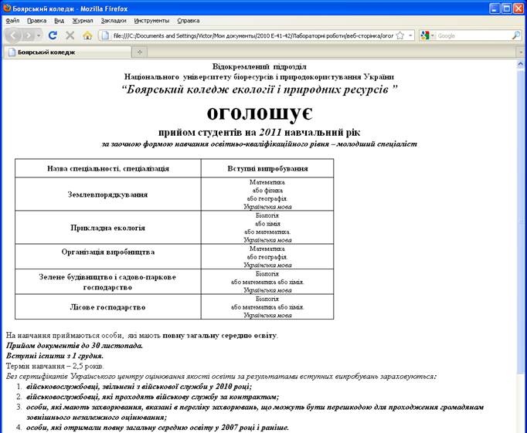This screenshot has width=527, height=433.
Task: Click header Вступні випробування
Action: pyautogui.click(x=267, y=168)
